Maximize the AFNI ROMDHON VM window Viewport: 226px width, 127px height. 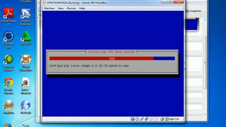pyautogui.click(x=170, y=2)
